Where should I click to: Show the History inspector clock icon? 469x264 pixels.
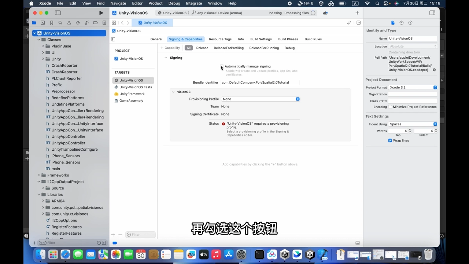click(x=402, y=23)
